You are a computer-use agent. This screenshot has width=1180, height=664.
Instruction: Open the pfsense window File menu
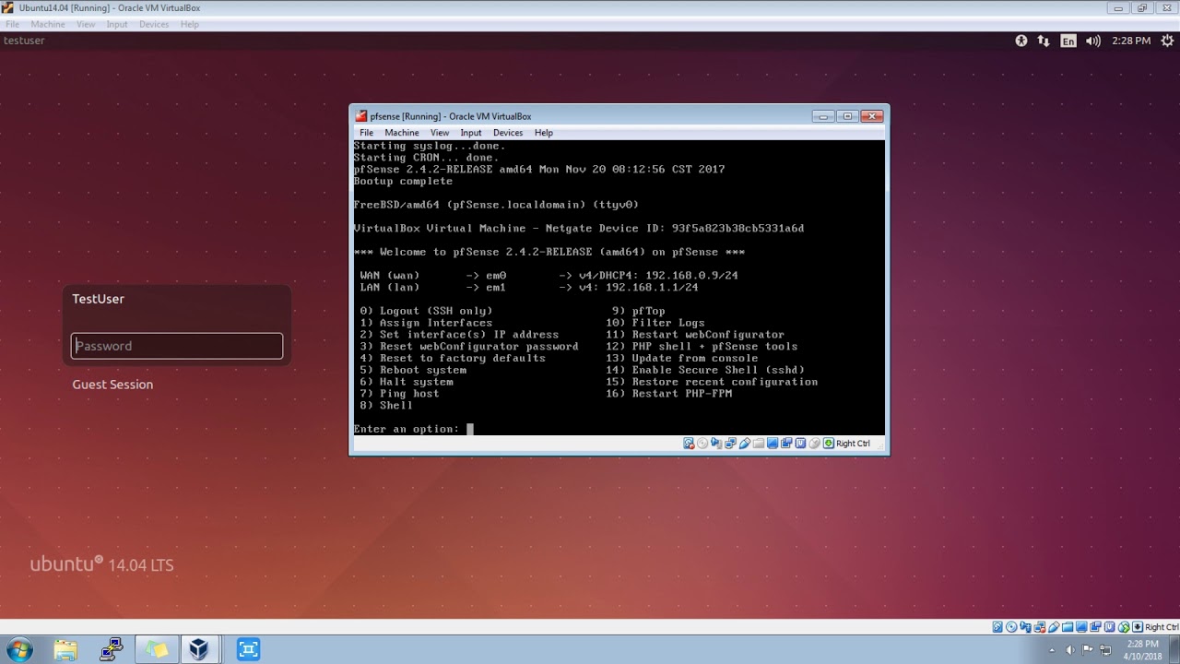367,133
